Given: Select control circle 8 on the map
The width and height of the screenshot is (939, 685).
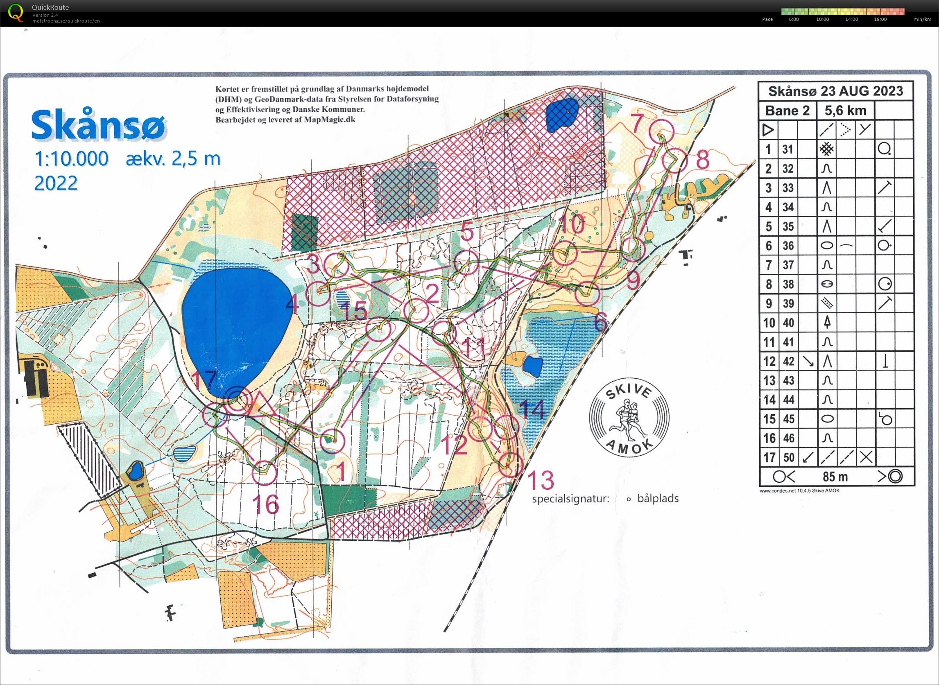Looking at the screenshot, I should tap(675, 160).
